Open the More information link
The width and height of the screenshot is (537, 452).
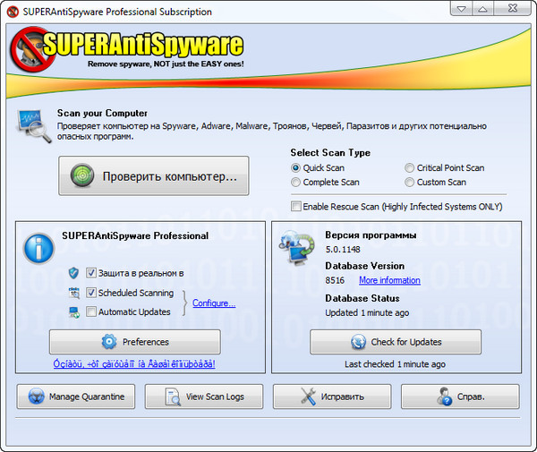389,280
